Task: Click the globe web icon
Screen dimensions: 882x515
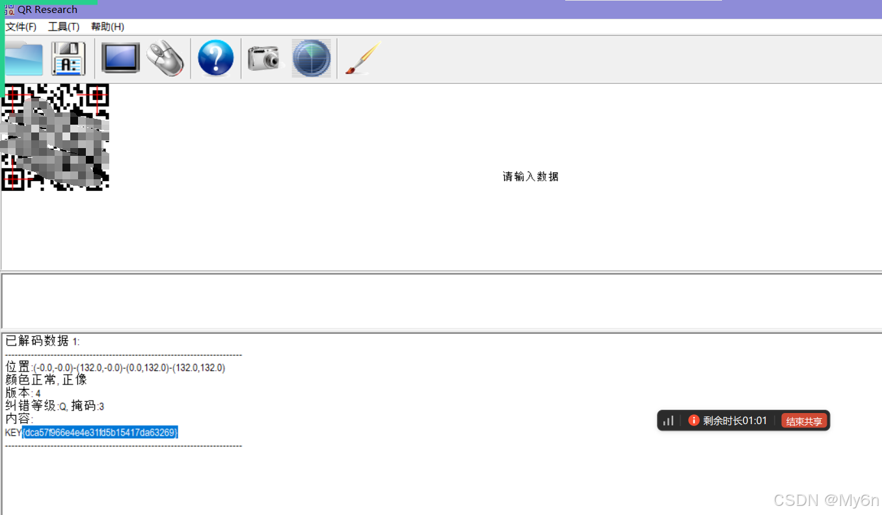Action: click(x=311, y=58)
